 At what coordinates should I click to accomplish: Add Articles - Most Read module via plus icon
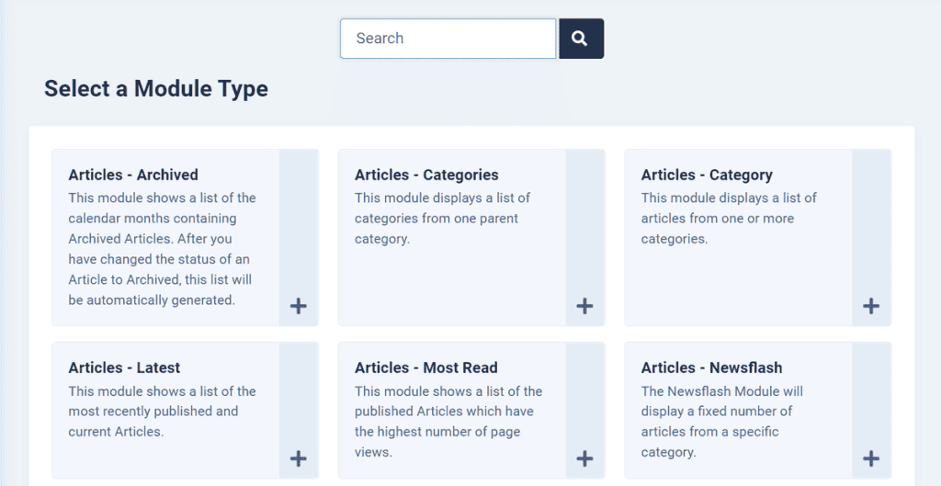coord(584,459)
